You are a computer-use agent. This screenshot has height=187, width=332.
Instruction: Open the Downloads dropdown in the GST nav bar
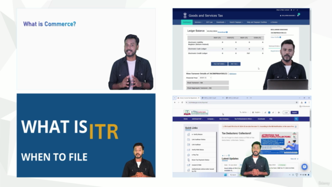221,22
